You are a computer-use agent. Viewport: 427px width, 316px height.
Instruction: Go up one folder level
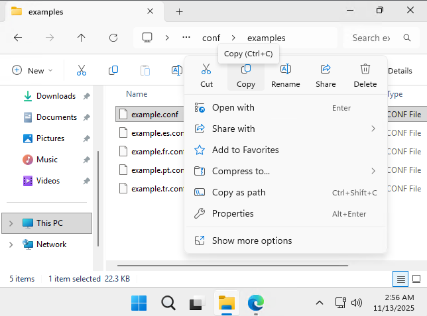click(82, 38)
